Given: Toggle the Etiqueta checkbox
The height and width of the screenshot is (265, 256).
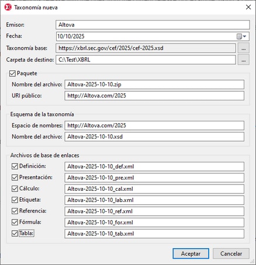Looking at the screenshot, I should pyautogui.click(x=15, y=200).
